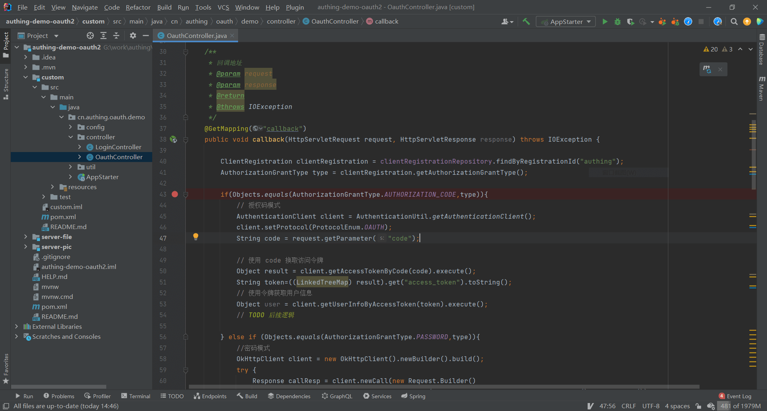Click the Build Project hammer icon
The width and height of the screenshot is (767, 411).
[526, 22]
